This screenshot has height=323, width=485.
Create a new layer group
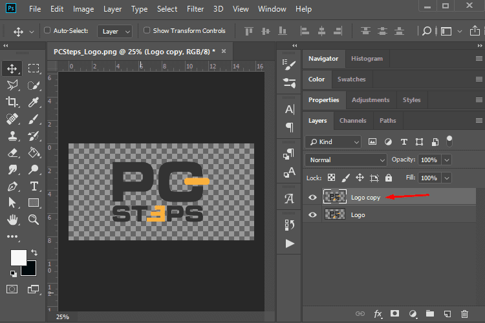(429, 314)
